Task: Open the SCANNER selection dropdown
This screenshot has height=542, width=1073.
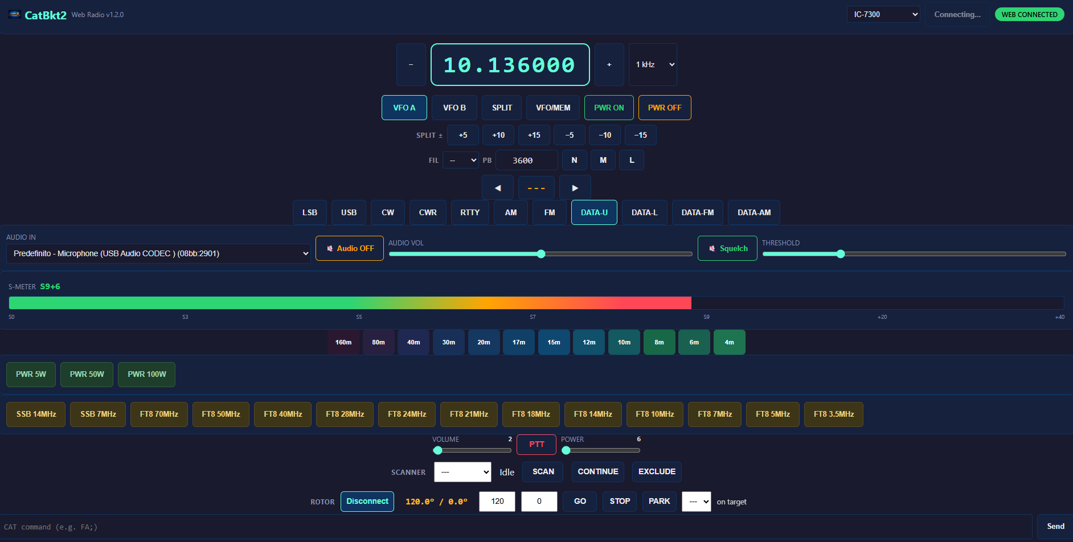Action: (x=462, y=472)
